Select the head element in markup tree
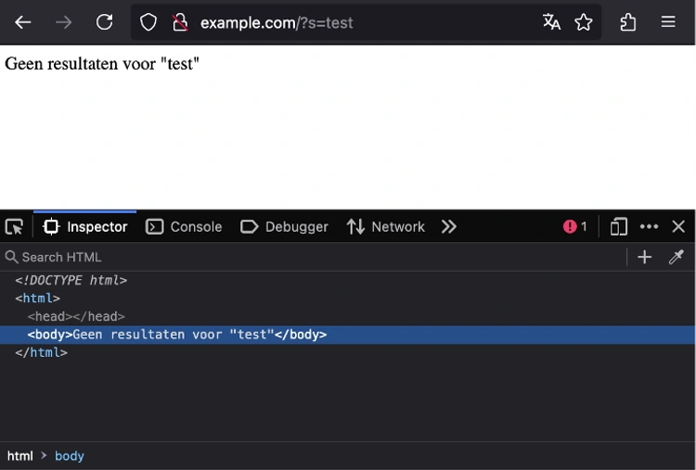The image size is (696, 470). (x=76, y=317)
